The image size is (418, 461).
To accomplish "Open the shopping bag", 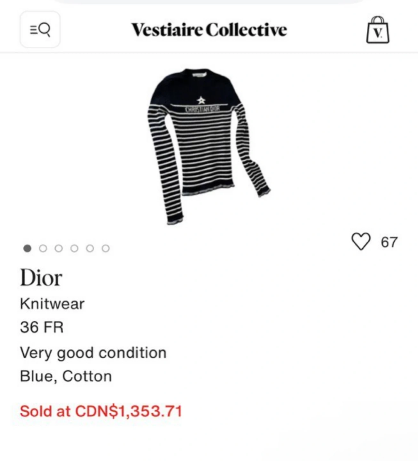I will coord(378,30).
